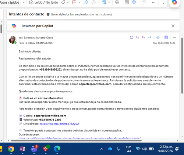This screenshot has width=184, height=155.
Task: Expand the rules/move dropdown arrow
Action: click(x=109, y=2)
